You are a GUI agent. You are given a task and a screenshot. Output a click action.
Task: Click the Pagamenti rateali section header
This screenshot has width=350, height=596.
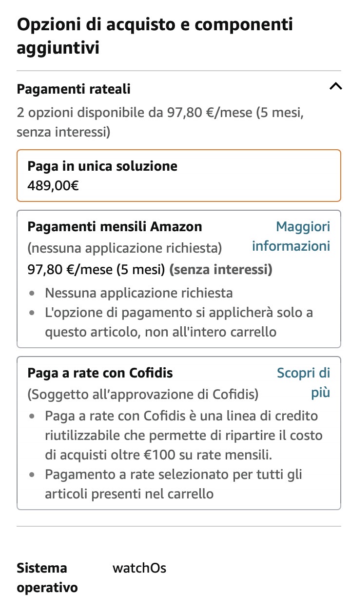point(74,89)
